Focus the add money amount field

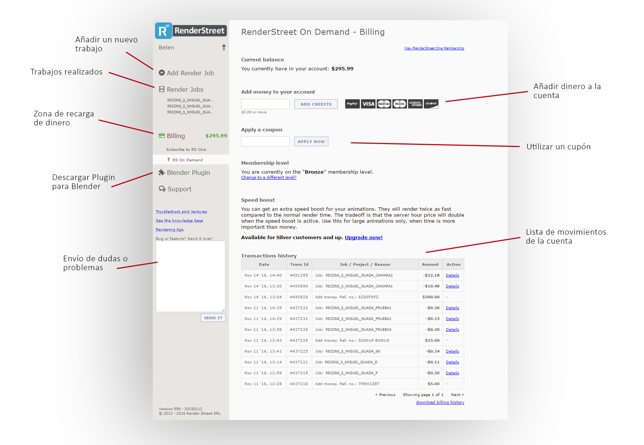(x=265, y=104)
